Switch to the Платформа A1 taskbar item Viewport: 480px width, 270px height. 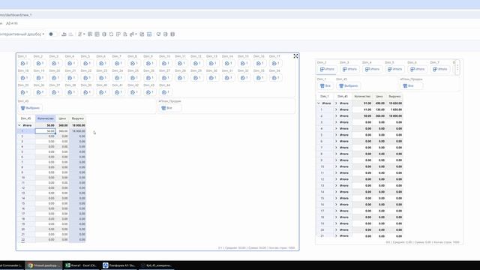(x=119, y=265)
